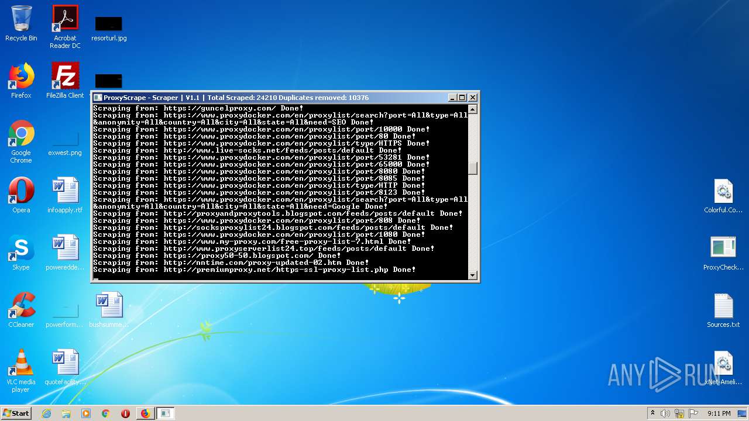Select the exwest.png desktop file
The height and width of the screenshot is (421, 749).
point(65,144)
